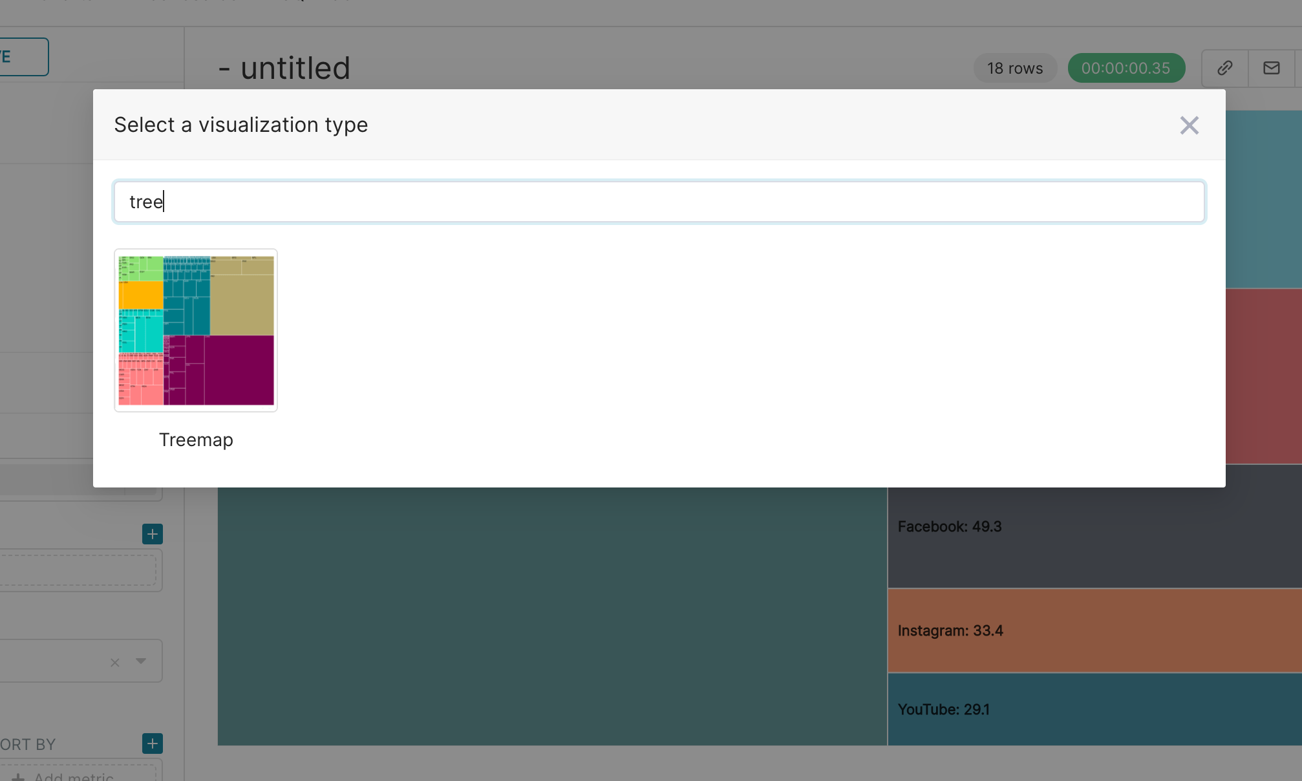Image resolution: width=1302 pixels, height=781 pixels.
Task: Select the Treemap chart thumbnail
Action: [x=196, y=330]
